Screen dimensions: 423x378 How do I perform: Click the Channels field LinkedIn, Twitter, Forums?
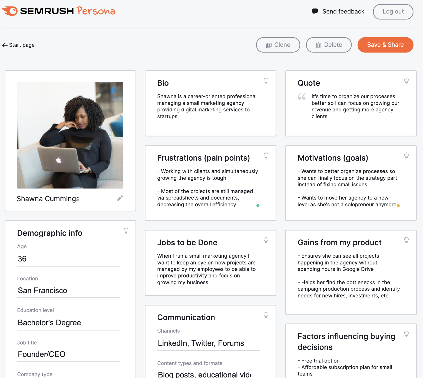pyautogui.click(x=209, y=343)
